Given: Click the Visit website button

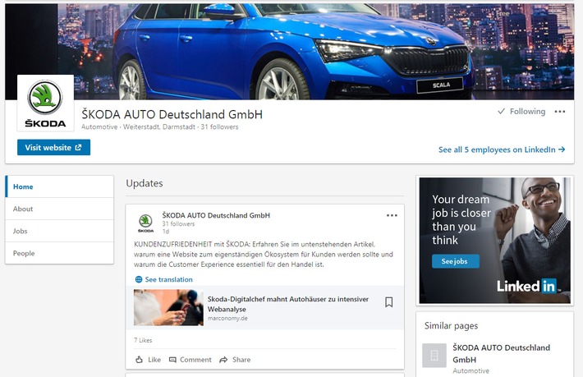Looking at the screenshot, I should click(x=53, y=147).
